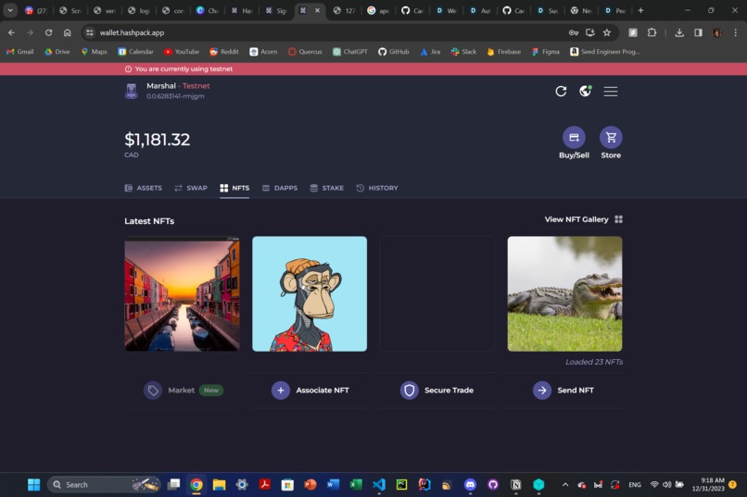Open the hamburger menu in the wallet header
The height and width of the screenshot is (497, 747).
611,92
